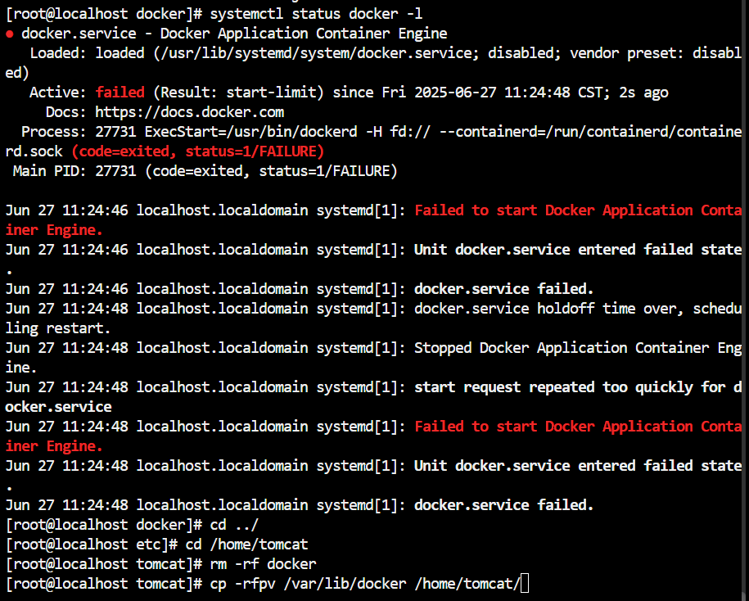Click the red "(code=exited, status=1/FAILURE)" text
Screen dimensions: 749x601
click(198, 151)
